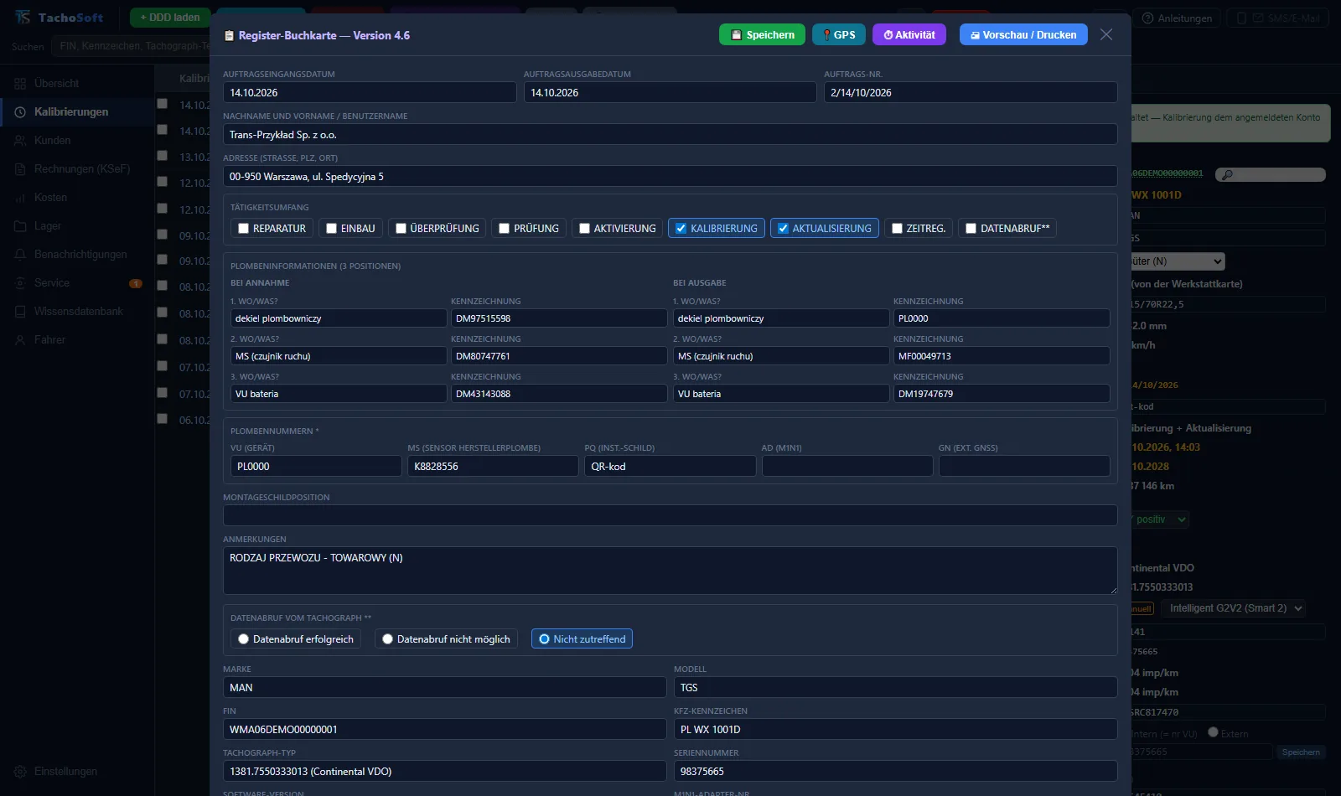
Task: Click the Kosten chart icon in sidebar
Action: click(20, 198)
